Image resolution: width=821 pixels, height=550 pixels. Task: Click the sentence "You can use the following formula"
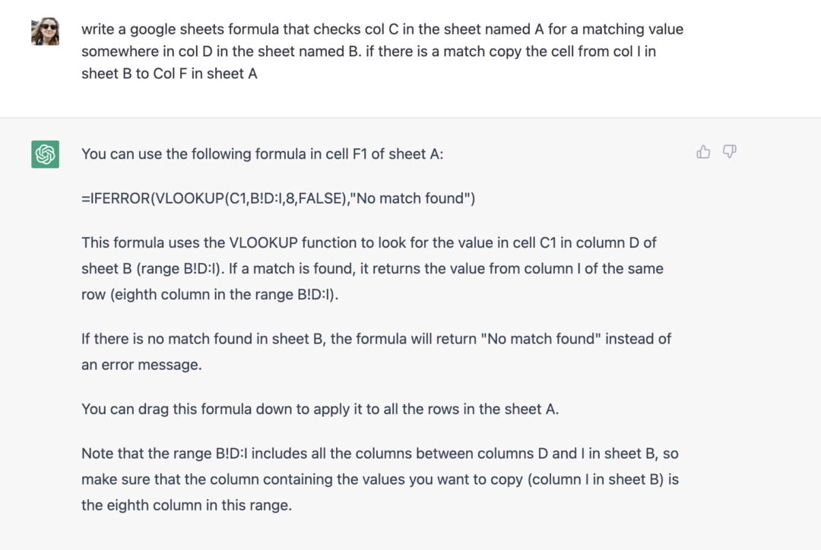pos(262,153)
